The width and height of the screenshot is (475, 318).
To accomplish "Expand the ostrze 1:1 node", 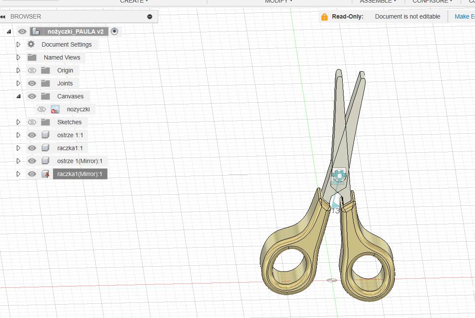I will click(18, 135).
